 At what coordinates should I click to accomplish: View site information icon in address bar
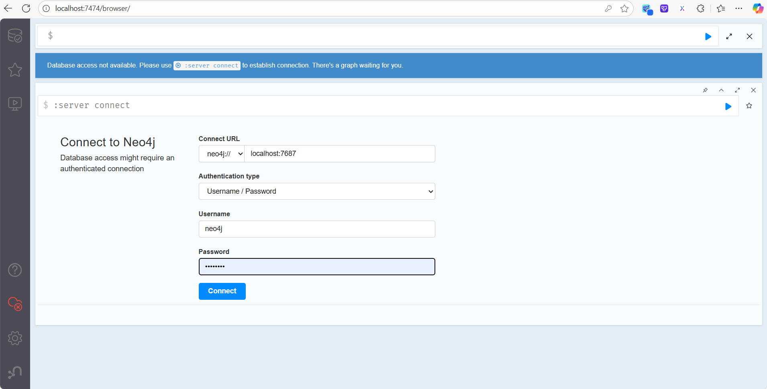point(46,8)
